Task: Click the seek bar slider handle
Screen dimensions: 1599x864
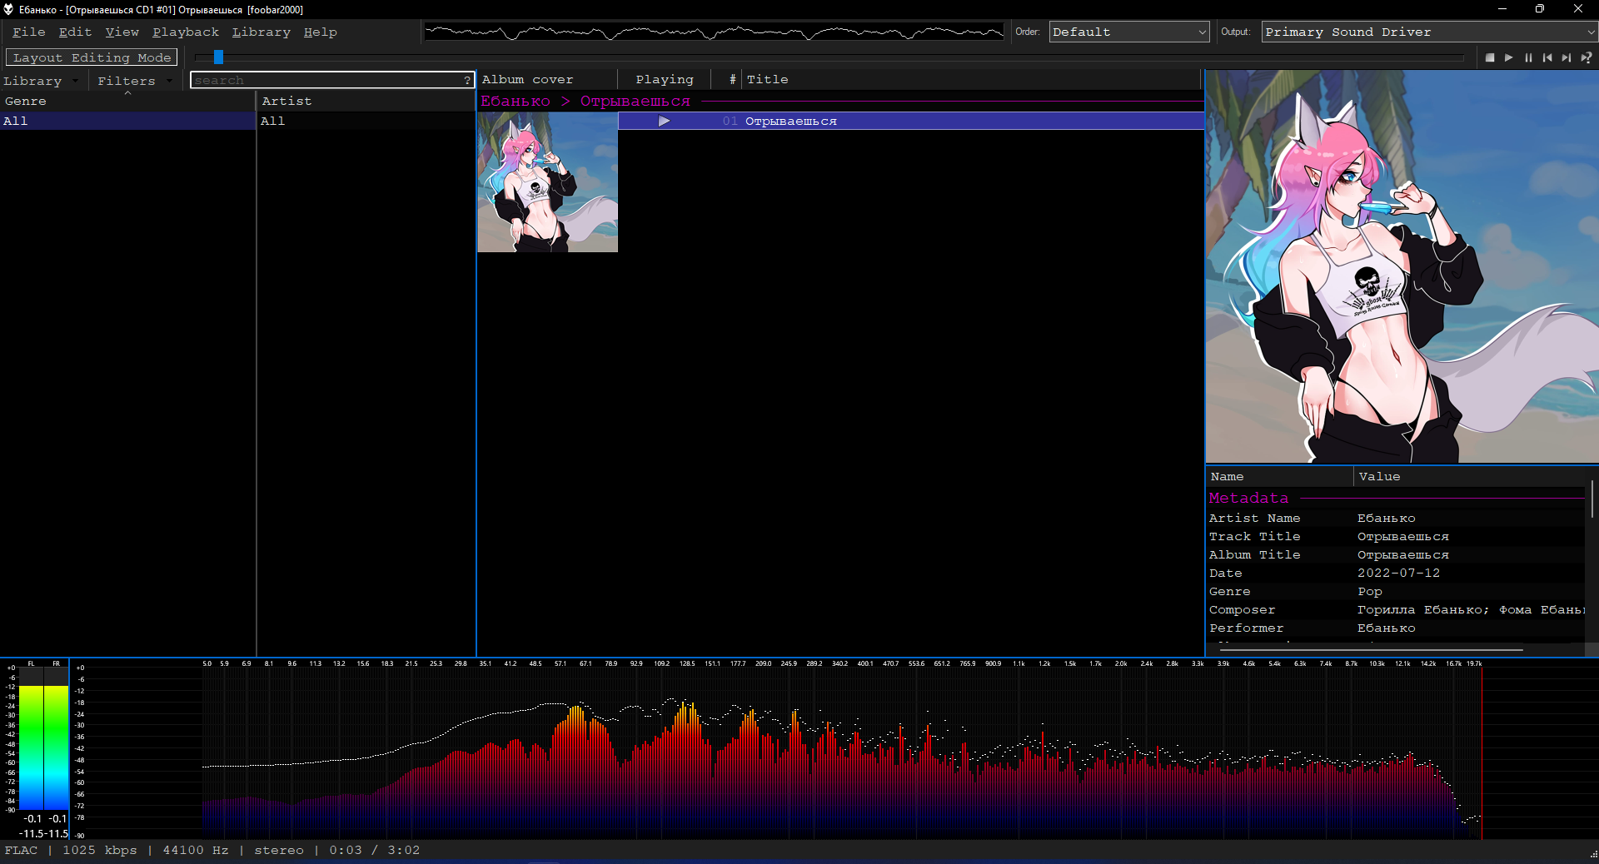Action: coord(218,57)
